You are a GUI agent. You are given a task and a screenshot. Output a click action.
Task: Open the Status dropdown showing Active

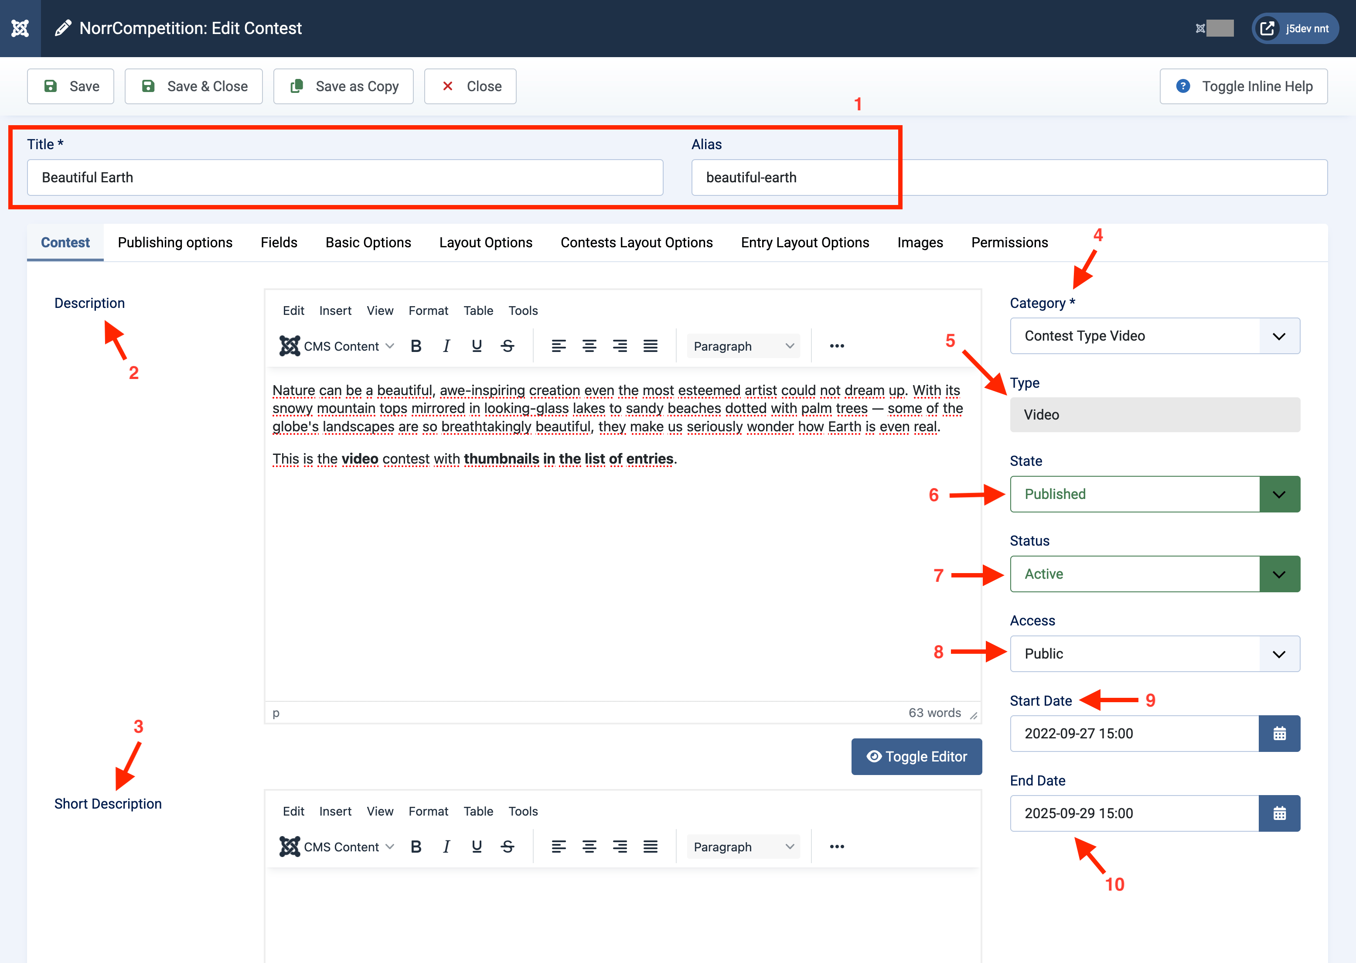(x=1155, y=574)
